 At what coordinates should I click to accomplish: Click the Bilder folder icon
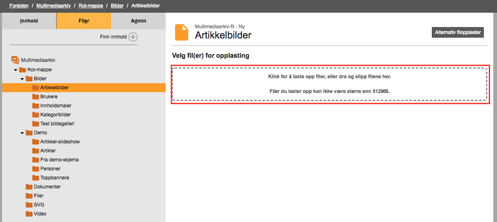click(29, 79)
